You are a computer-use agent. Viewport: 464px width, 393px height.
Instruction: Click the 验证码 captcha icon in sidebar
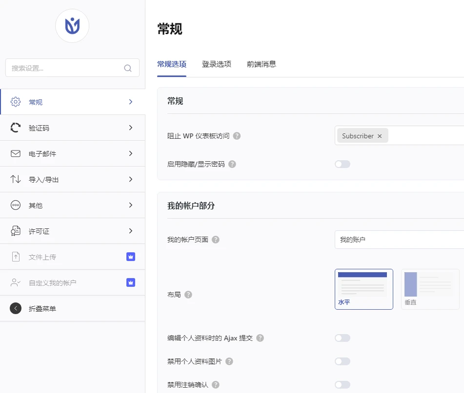pyautogui.click(x=16, y=127)
